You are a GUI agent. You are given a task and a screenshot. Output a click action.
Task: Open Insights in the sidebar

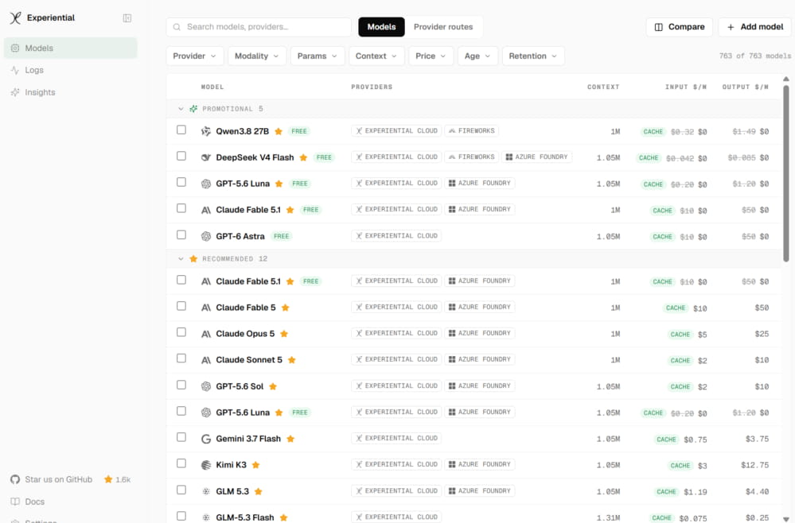[x=71, y=92]
